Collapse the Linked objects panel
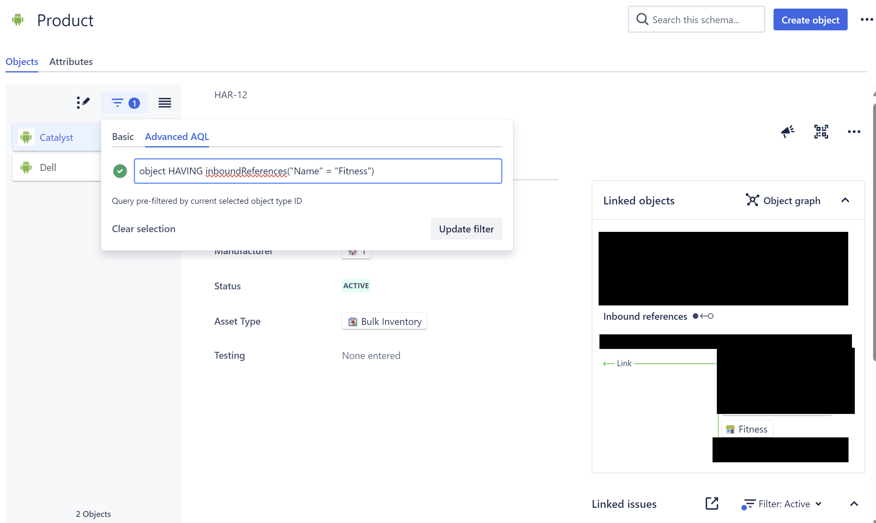 (845, 200)
